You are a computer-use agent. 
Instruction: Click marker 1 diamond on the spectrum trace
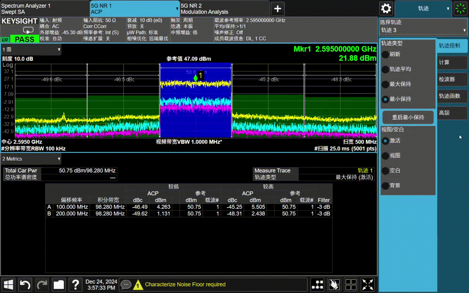[196, 78]
